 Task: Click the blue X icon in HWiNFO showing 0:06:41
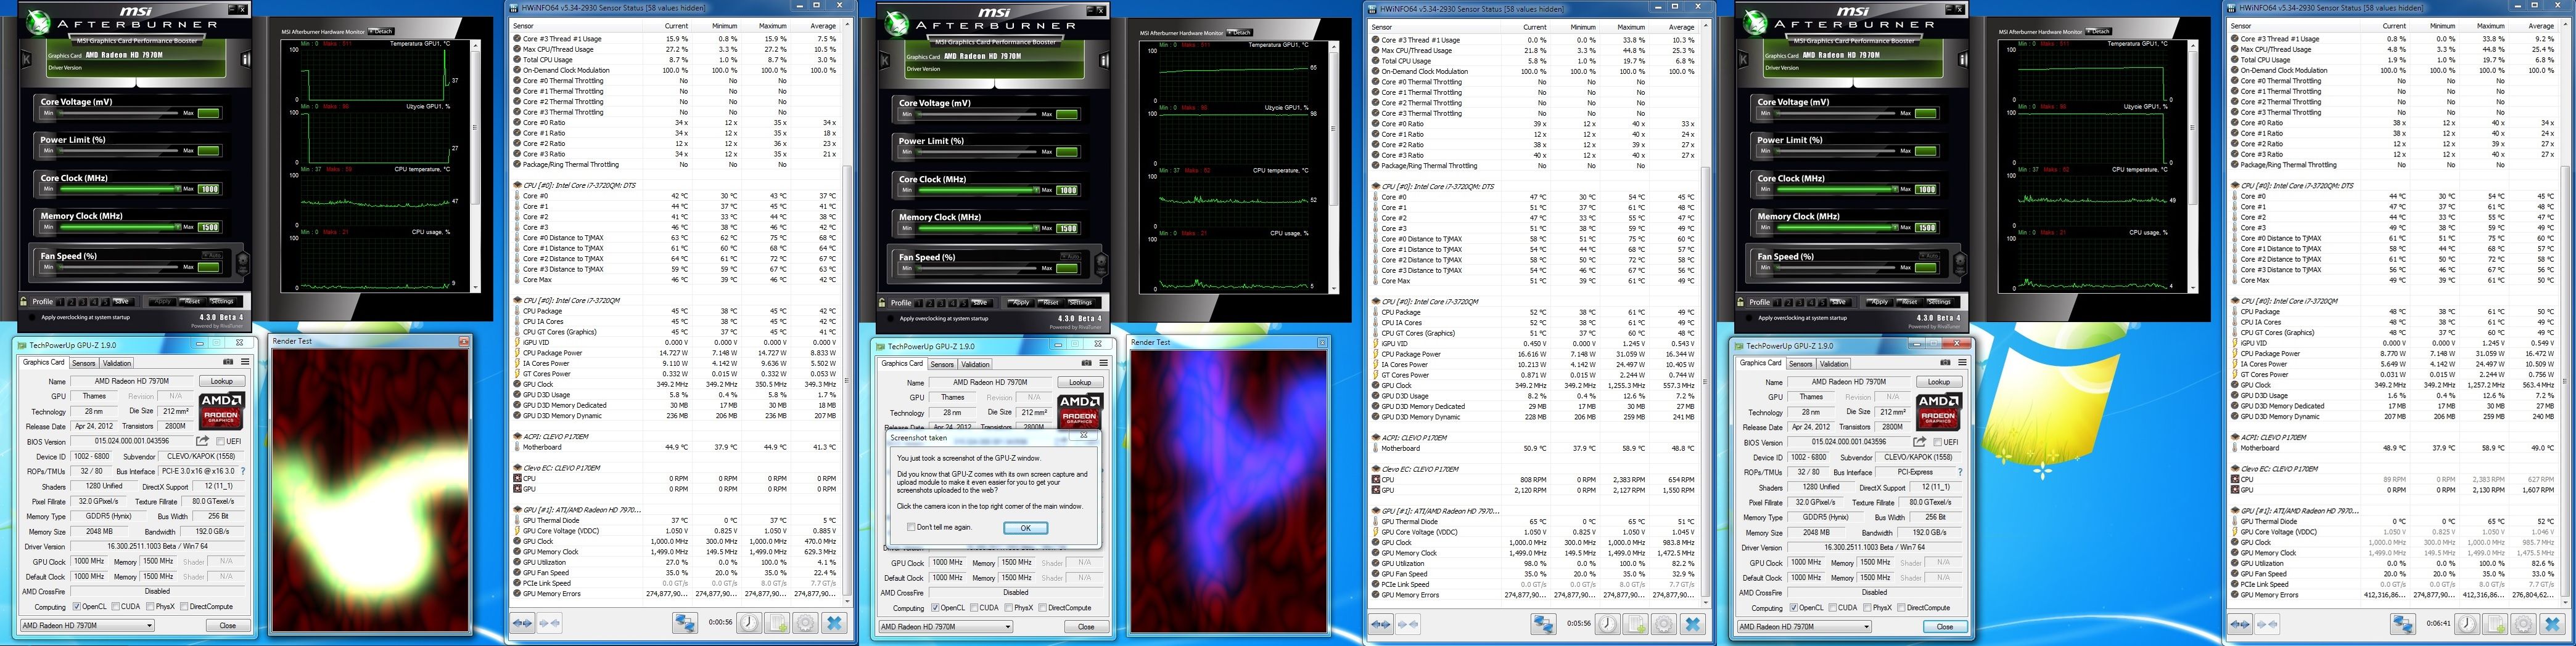[2552, 624]
